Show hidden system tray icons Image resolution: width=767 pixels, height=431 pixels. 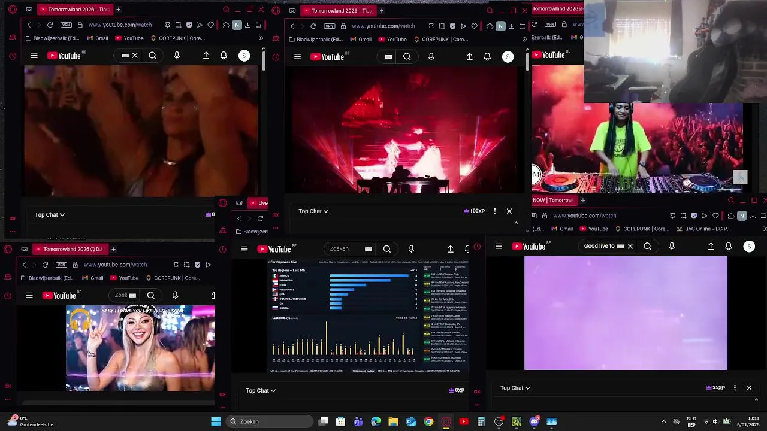point(663,421)
